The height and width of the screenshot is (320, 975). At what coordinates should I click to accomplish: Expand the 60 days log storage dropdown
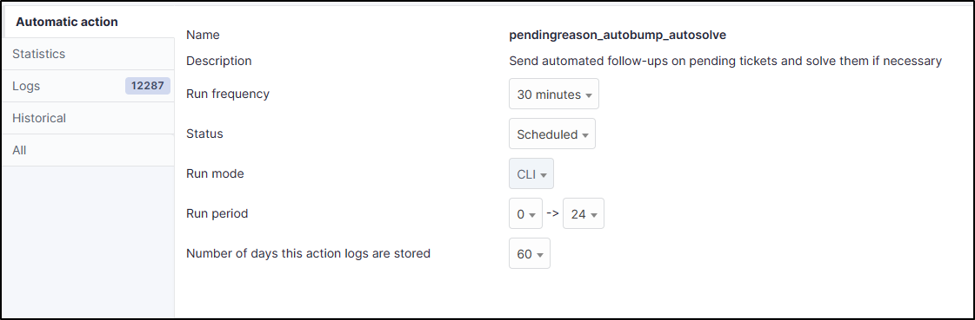[529, 253]
